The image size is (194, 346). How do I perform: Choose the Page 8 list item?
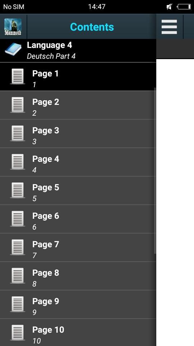pyautogui.click(x=78, y=276)
